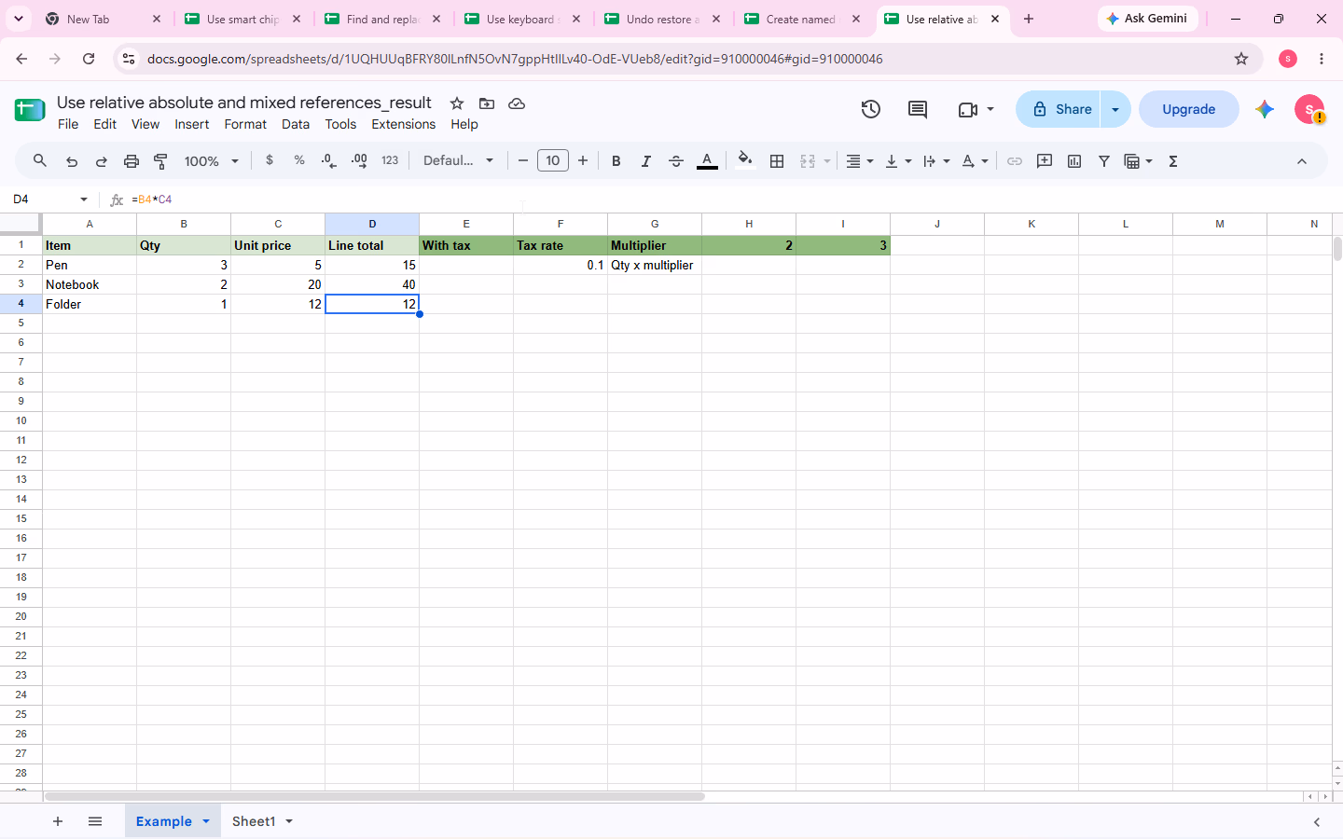Screen dimensions: 1343x839
Task: Open the zoom 100% dropdown
Action: [x=212, y=161]
